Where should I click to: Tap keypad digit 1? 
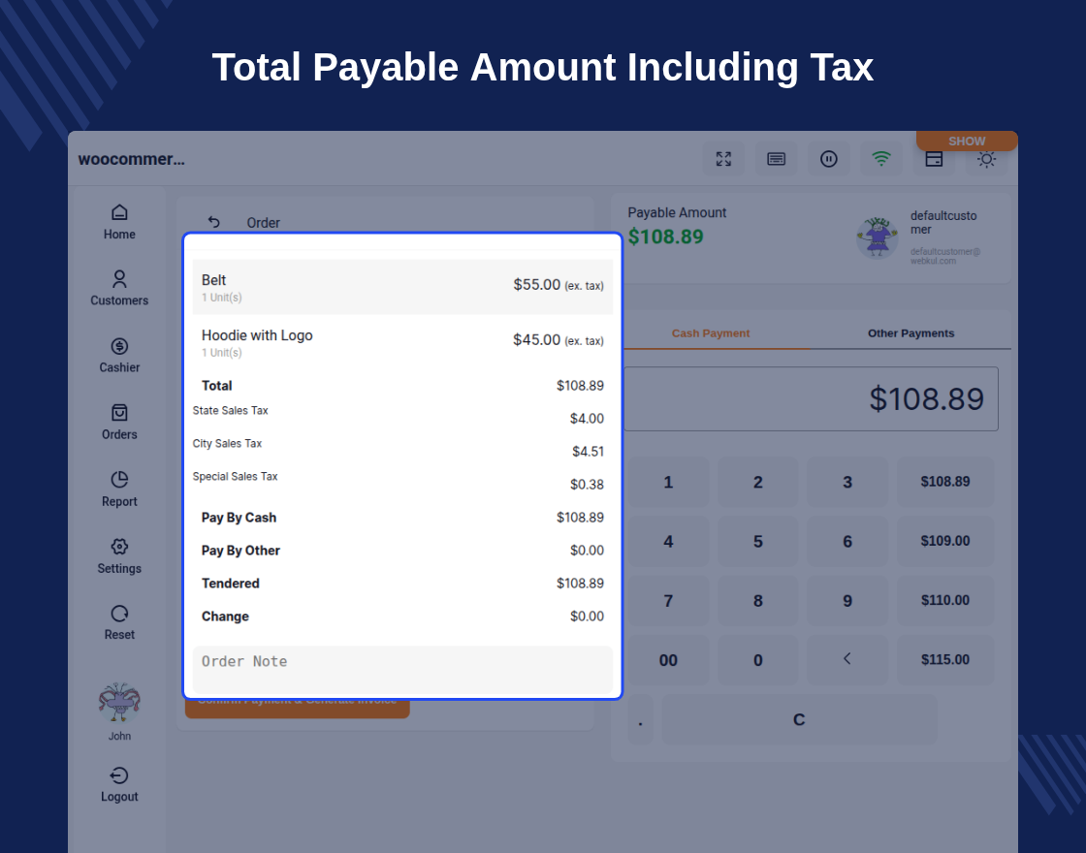point(668,482)
